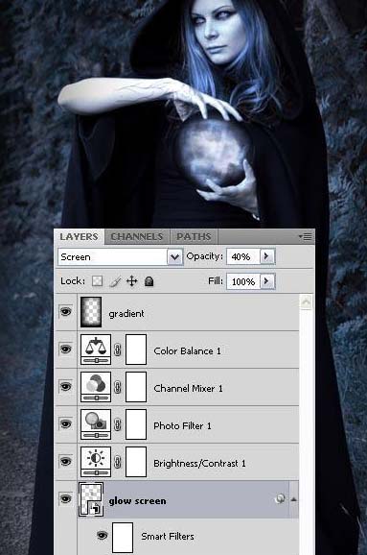Hide the Brightness/Contrast 1 layer
The height and width of the screenshot is (555, 367).
coord(66,461)
